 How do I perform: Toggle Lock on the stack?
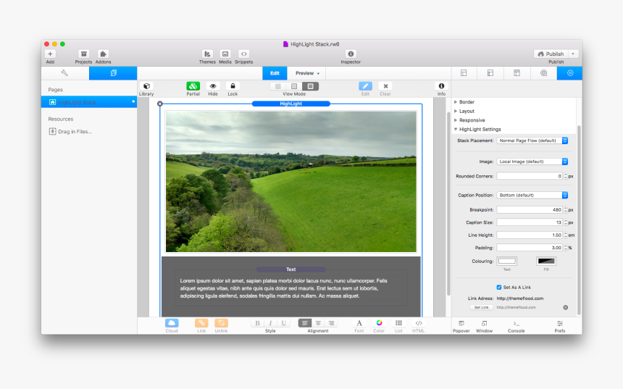click(233, 86)
